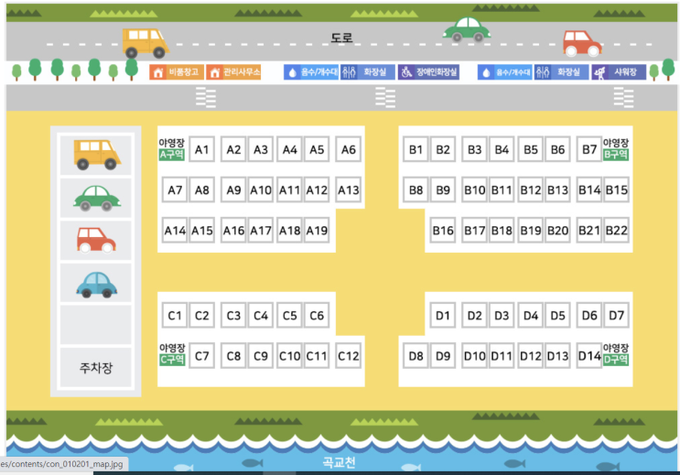680x475 pixels.
Task: Select the yellow bus in the parking lot
Action: coord(97,155)
